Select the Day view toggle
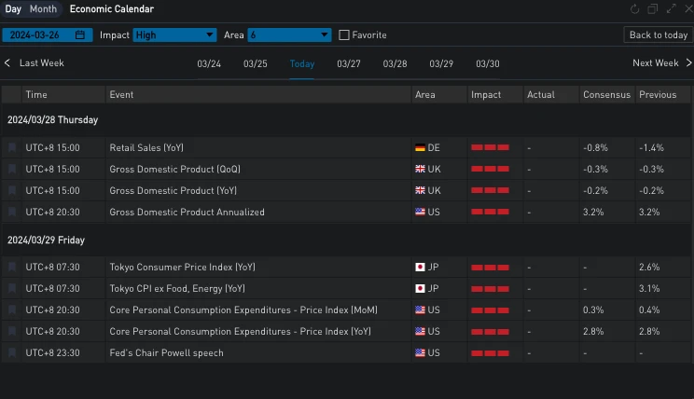 tap(13, 9)
